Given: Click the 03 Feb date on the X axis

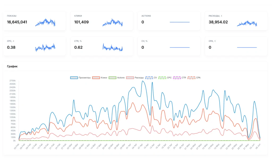Looking at the screenshot, I should click(x=17, y=146).
